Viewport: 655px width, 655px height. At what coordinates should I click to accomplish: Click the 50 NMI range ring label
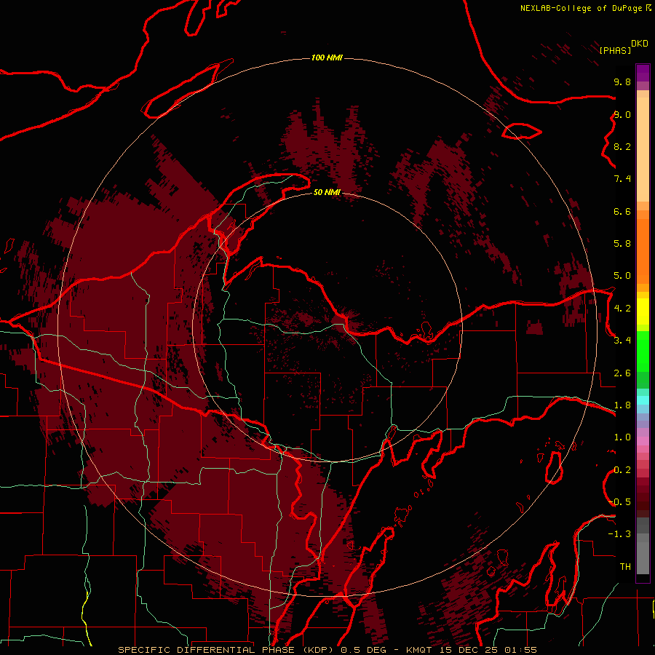(x=327, y=192)
